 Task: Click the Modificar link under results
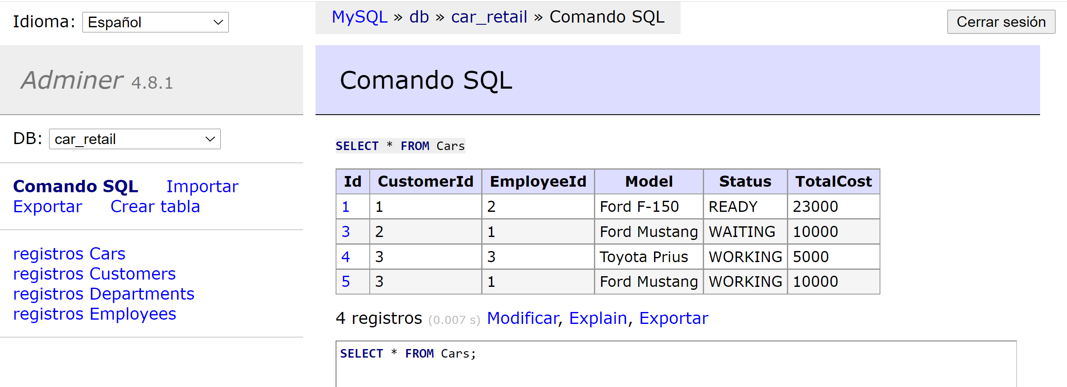[523, 318]
